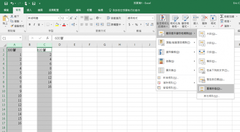
Task: Undo the last action
Action: coord(12,3)
